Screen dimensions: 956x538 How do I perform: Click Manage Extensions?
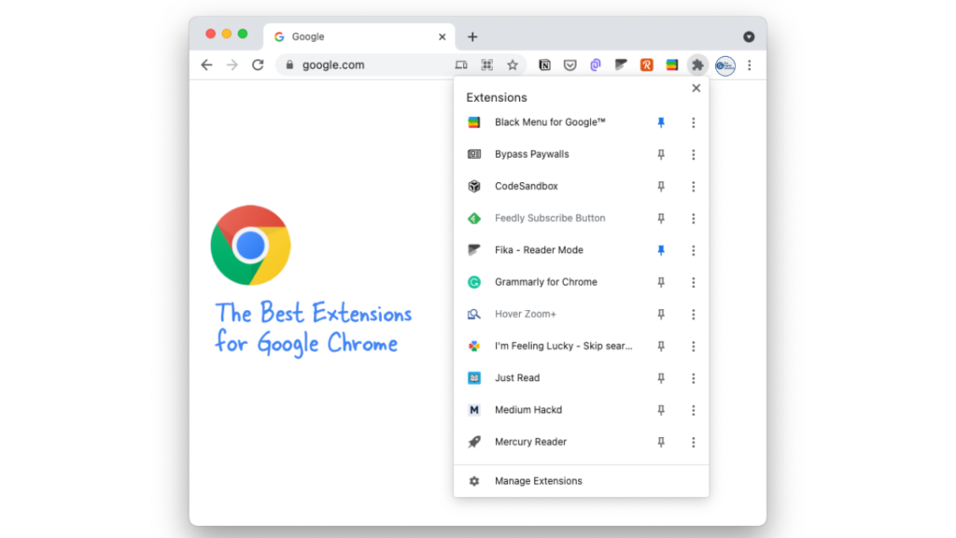coord(538,481)
